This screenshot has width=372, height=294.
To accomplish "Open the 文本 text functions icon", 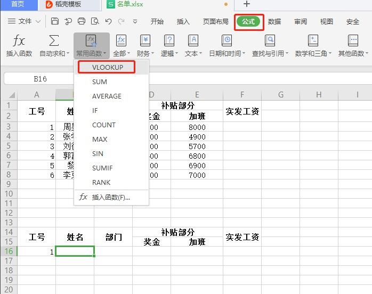I will tap(193, 40).
